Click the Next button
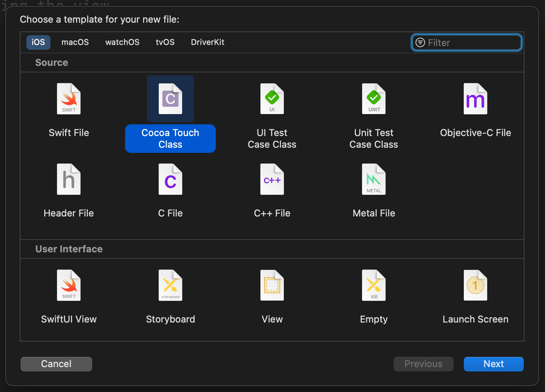545x392 pixels. [x=494, y=364]
